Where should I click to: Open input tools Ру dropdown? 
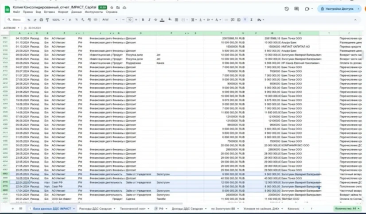[261, 20]
